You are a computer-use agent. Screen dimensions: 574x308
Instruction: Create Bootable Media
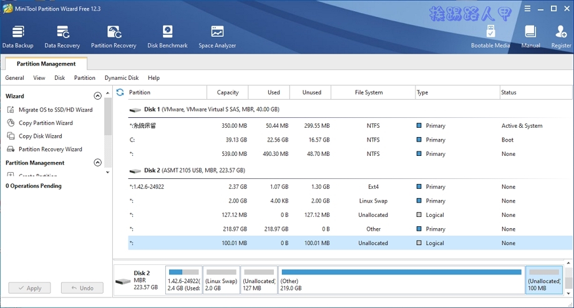(490, 37)
